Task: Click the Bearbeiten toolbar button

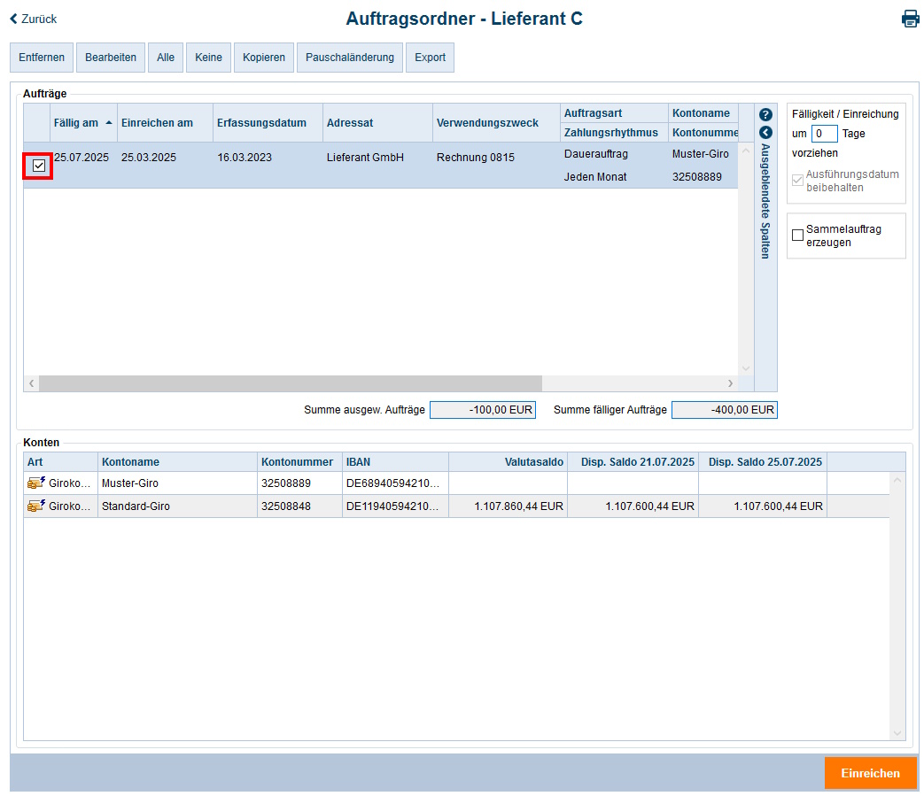Action: (111, 58)
